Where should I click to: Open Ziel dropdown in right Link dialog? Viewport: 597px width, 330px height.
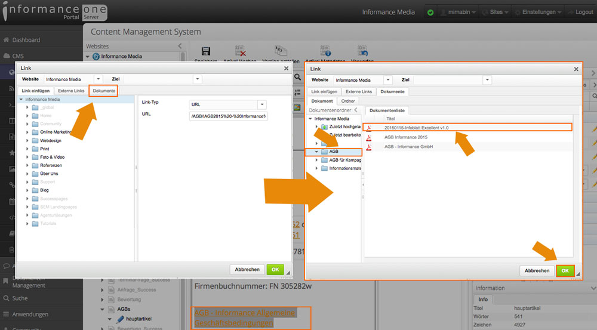[x=487, y=80]
